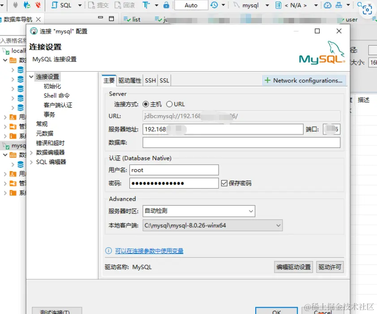
Task: Open the transaction mode dropdown arrow
Action: 157,5
